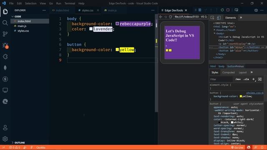The width and height of the screenshot is (267, 150).
Task: Select the Elements panel tab
Action: click(x=230, y=17)
